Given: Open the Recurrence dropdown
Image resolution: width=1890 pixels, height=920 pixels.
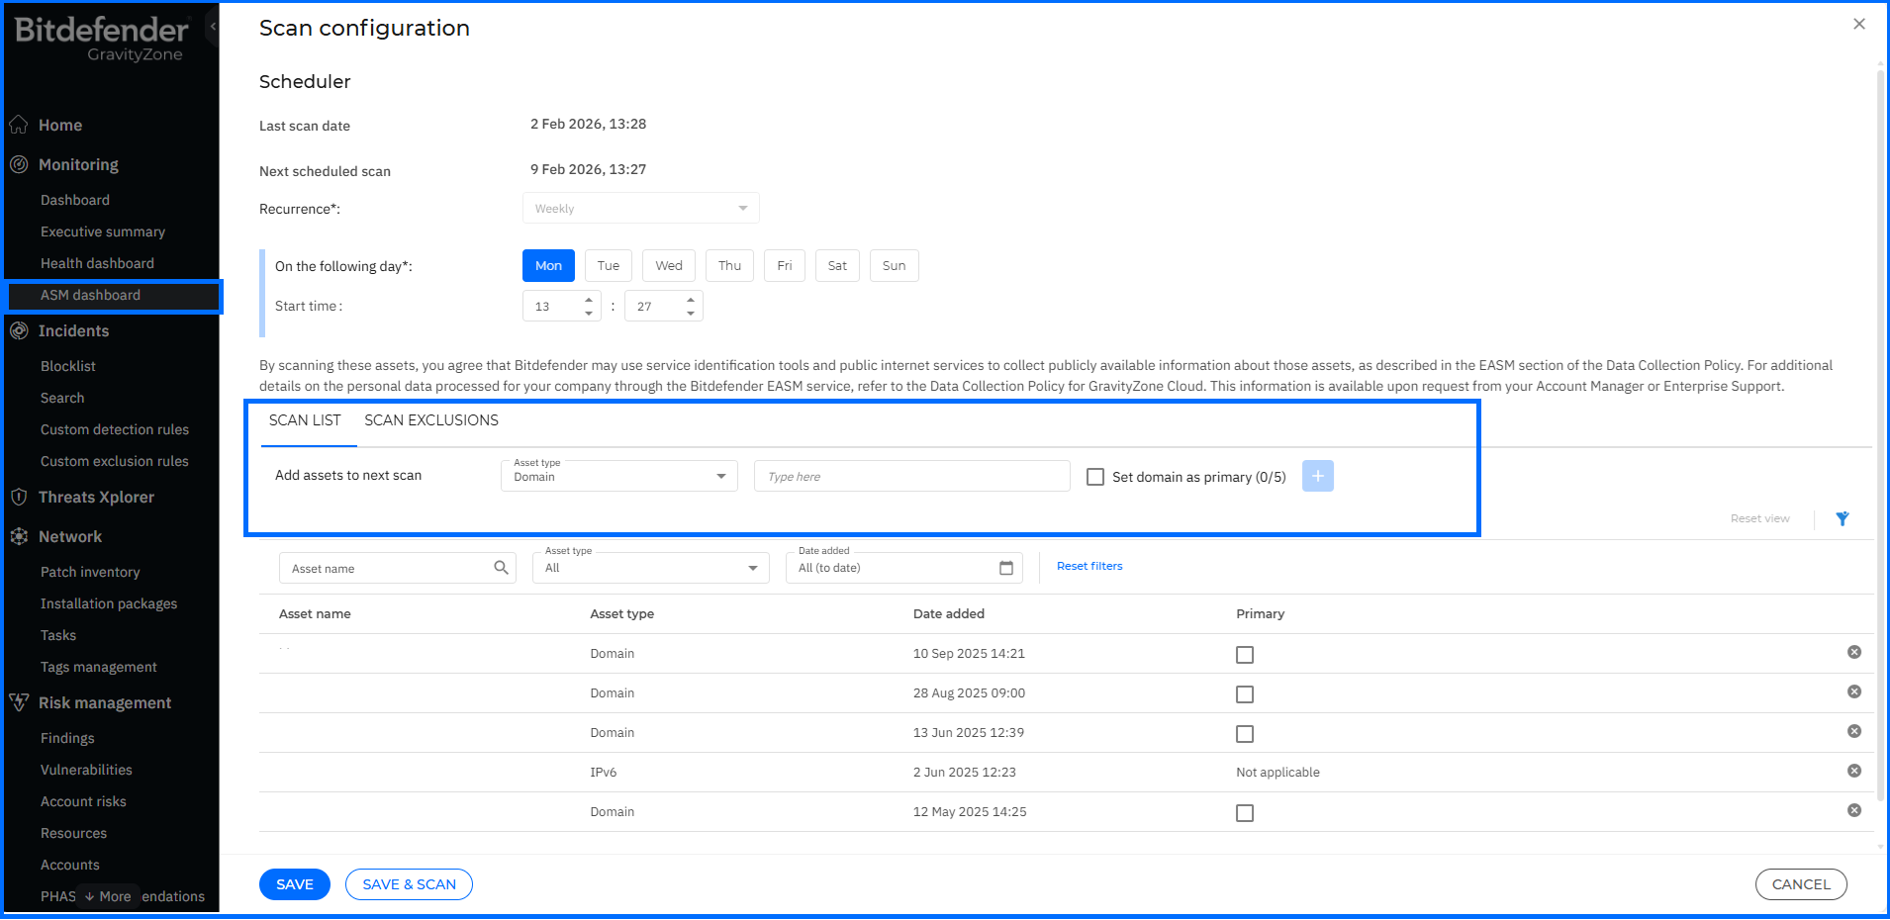Looking at the screenshot, I should (640, 209).
